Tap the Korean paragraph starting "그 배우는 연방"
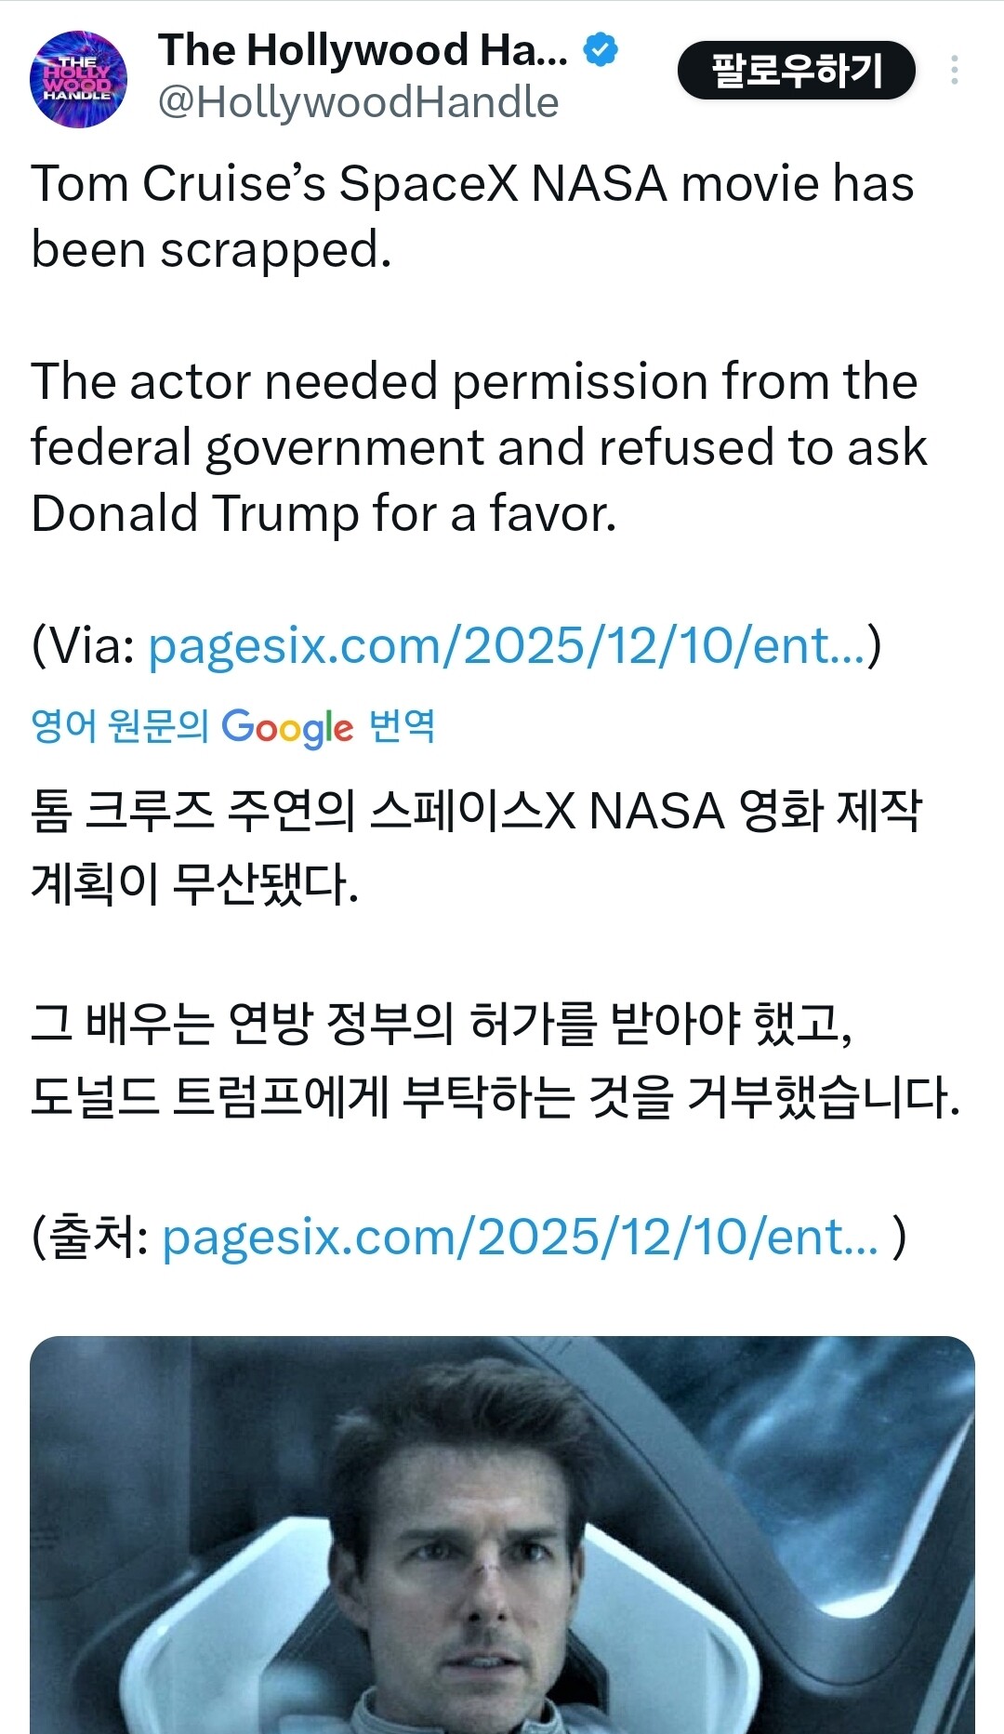Viewport: 1004px width, 1734px height. coord(442,1024)
